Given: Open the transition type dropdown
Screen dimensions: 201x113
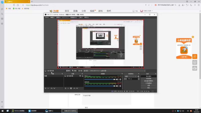Looking at the screenshot, I should tap(131, 76).
